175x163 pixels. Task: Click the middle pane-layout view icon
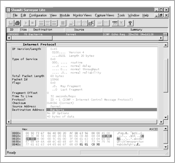click(x=48, y=23)
